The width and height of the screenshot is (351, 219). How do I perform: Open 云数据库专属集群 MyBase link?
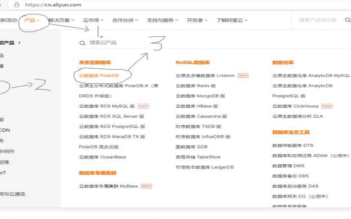click(x=108, y=186)
